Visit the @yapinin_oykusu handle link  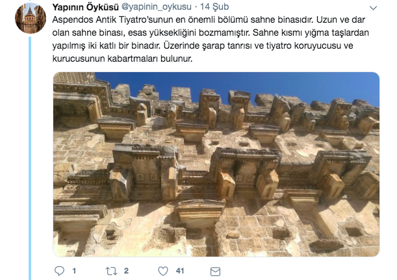(x=157, y=7)
